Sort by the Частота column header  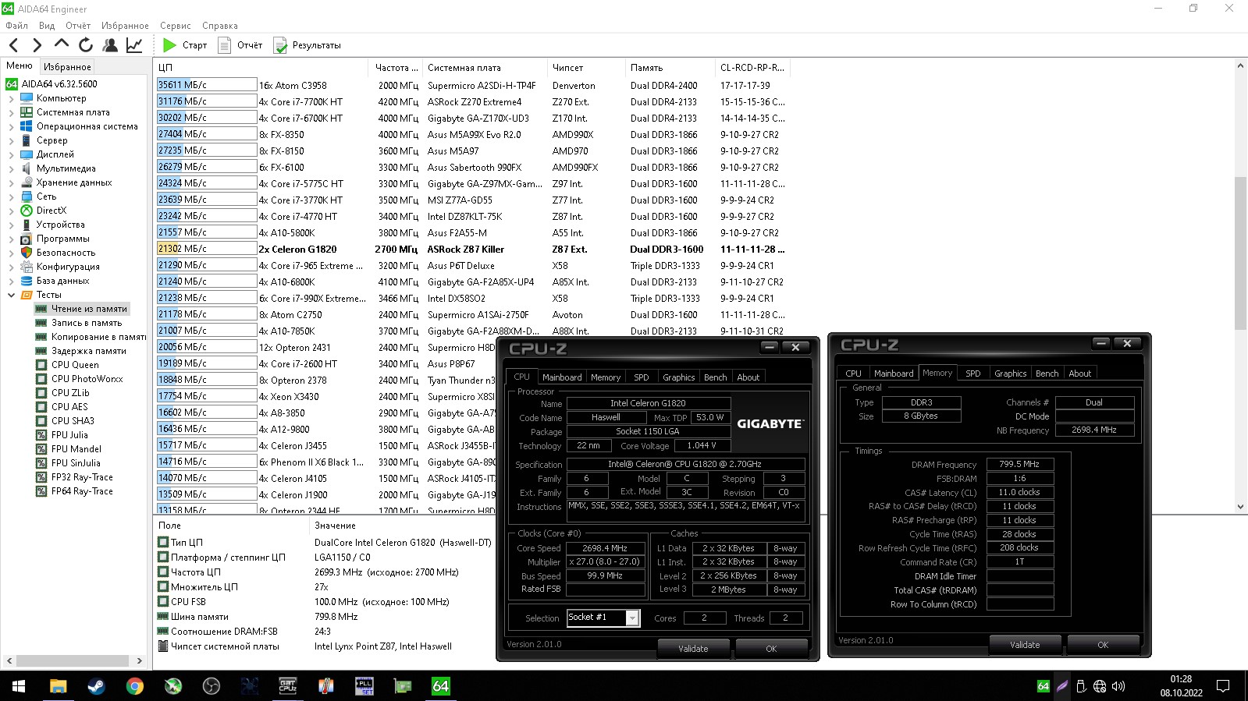(394, 68)
